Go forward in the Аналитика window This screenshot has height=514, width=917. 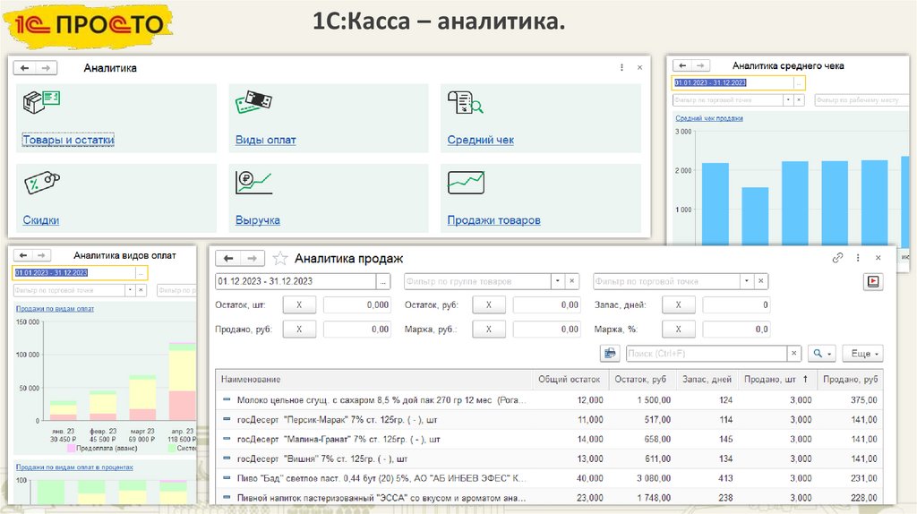[x=46, y=68]
